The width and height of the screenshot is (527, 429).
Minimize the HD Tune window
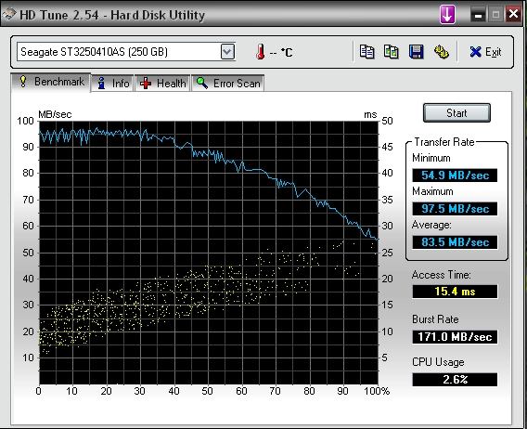tap(478, 15)
